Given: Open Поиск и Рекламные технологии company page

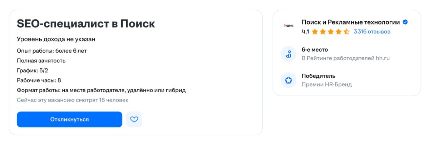Looking at the screenshot, I should coord(351,22).
